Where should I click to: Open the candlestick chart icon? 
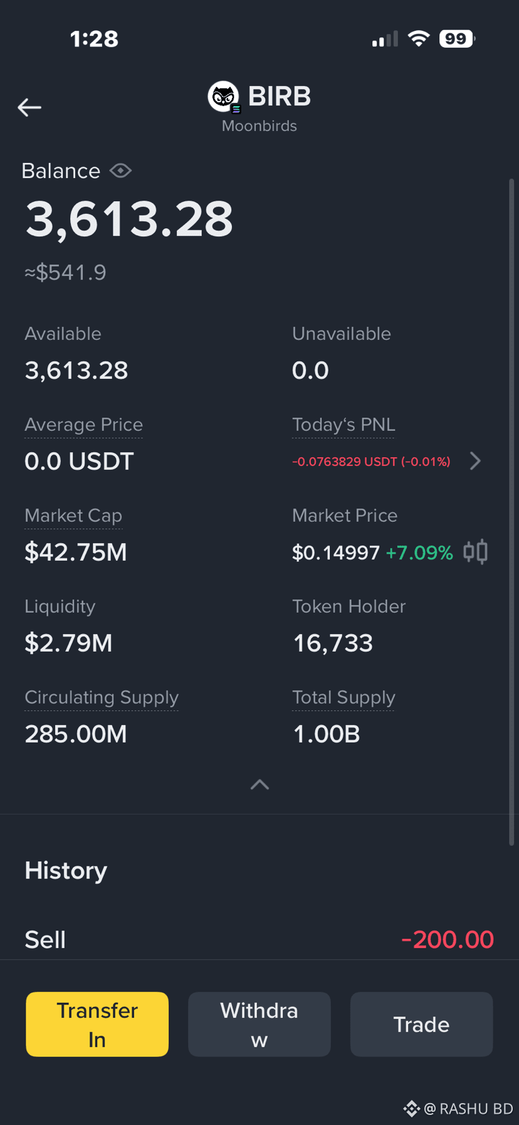(x=476, y=552)
